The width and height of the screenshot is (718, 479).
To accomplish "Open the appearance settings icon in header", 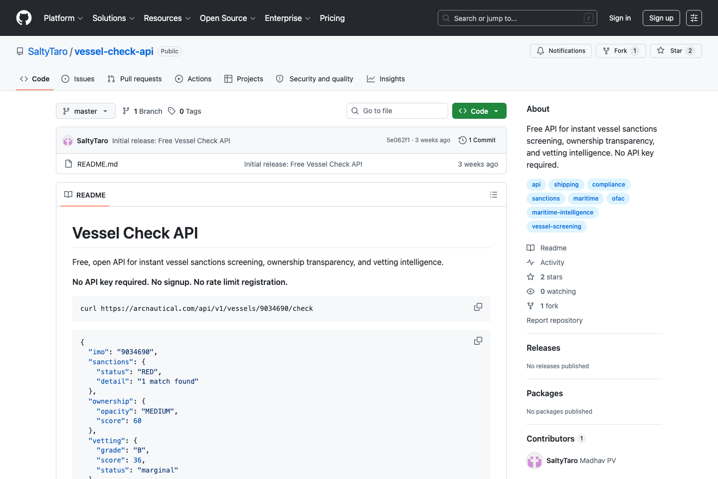I will 694,18.
